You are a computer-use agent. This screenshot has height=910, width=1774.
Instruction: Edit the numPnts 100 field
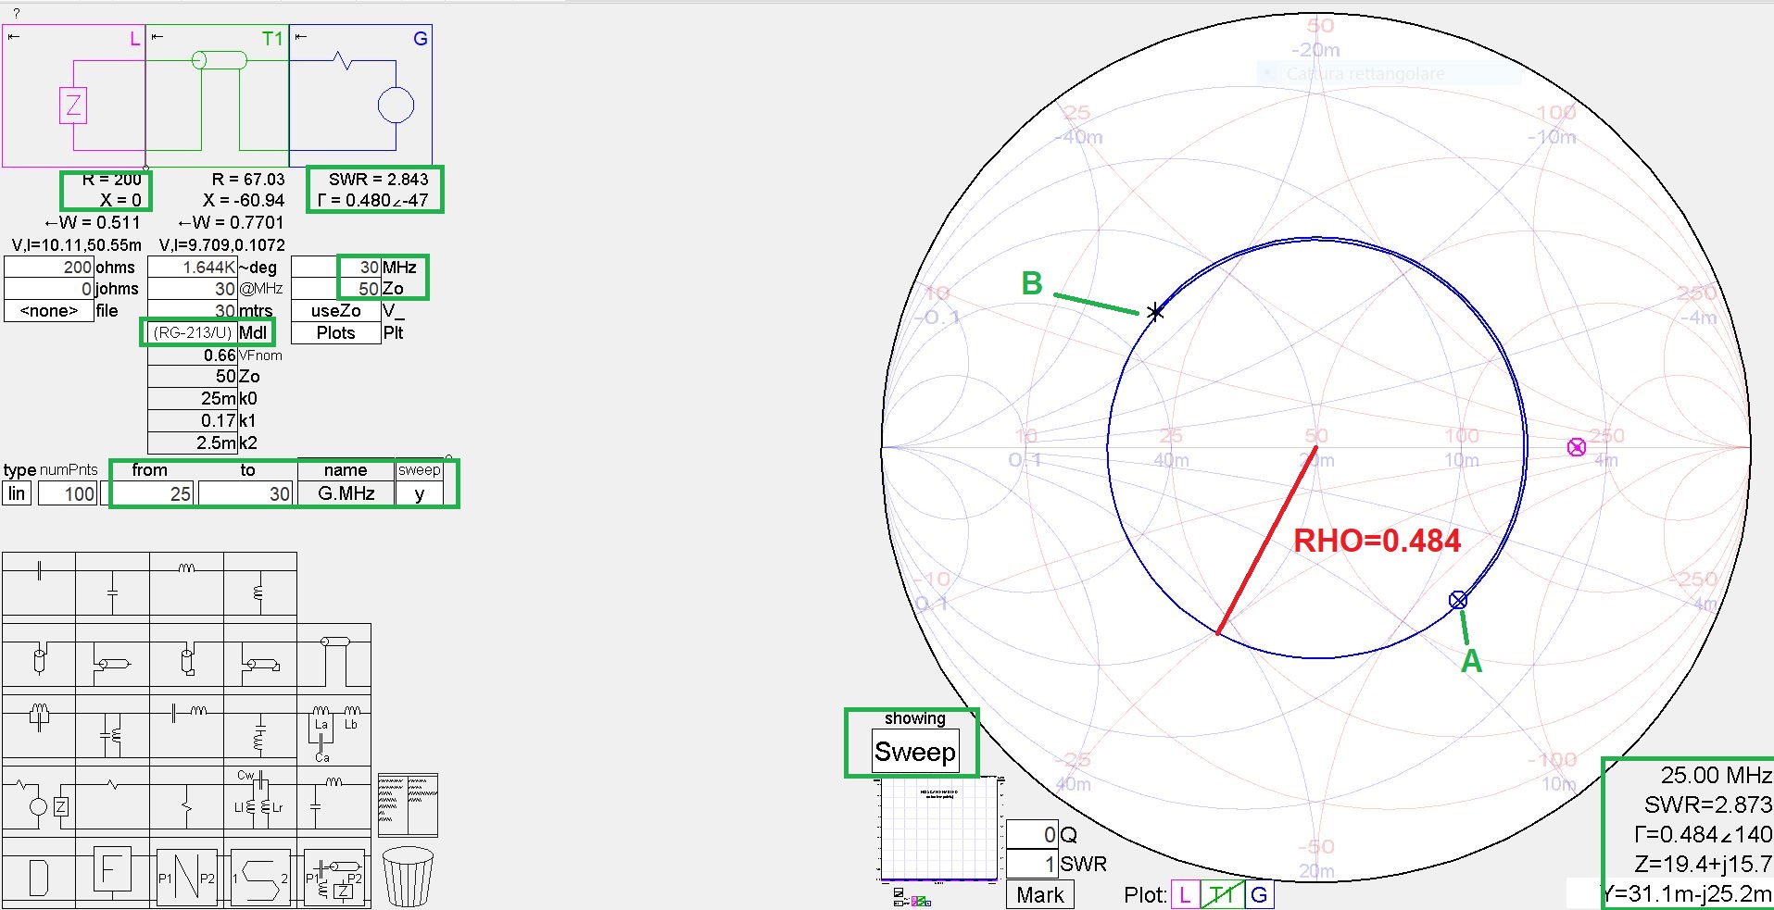[68, 493]
